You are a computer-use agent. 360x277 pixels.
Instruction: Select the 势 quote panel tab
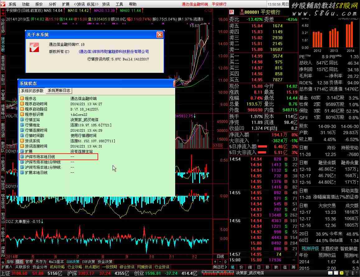267,267
